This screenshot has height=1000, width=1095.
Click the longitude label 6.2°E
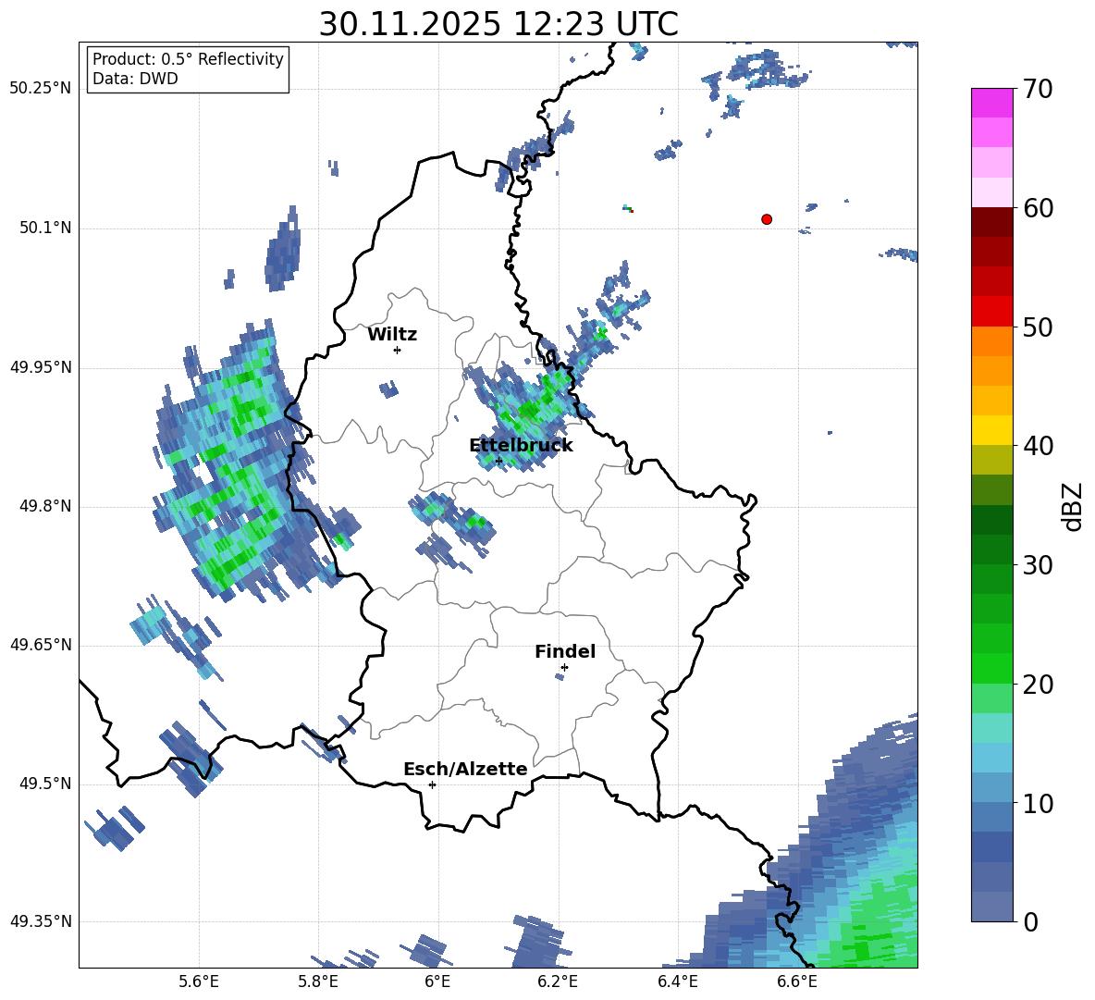[x=558, y=981]
